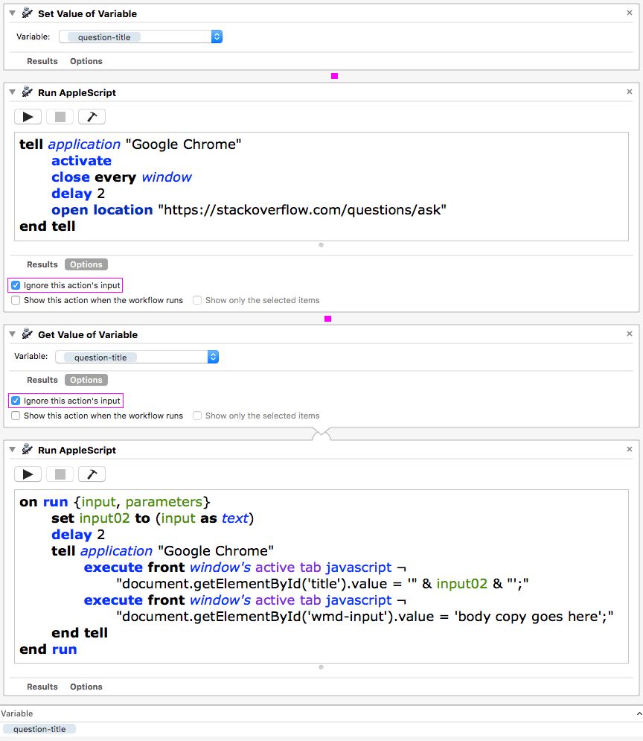
Task: Stop the second Run AppleScript action
Action: pyautogui.click(x=60, y=474)
